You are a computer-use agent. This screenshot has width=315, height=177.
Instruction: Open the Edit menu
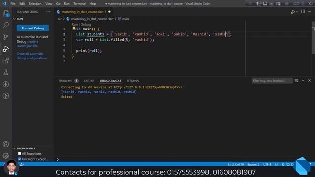(x=22, y=3)
